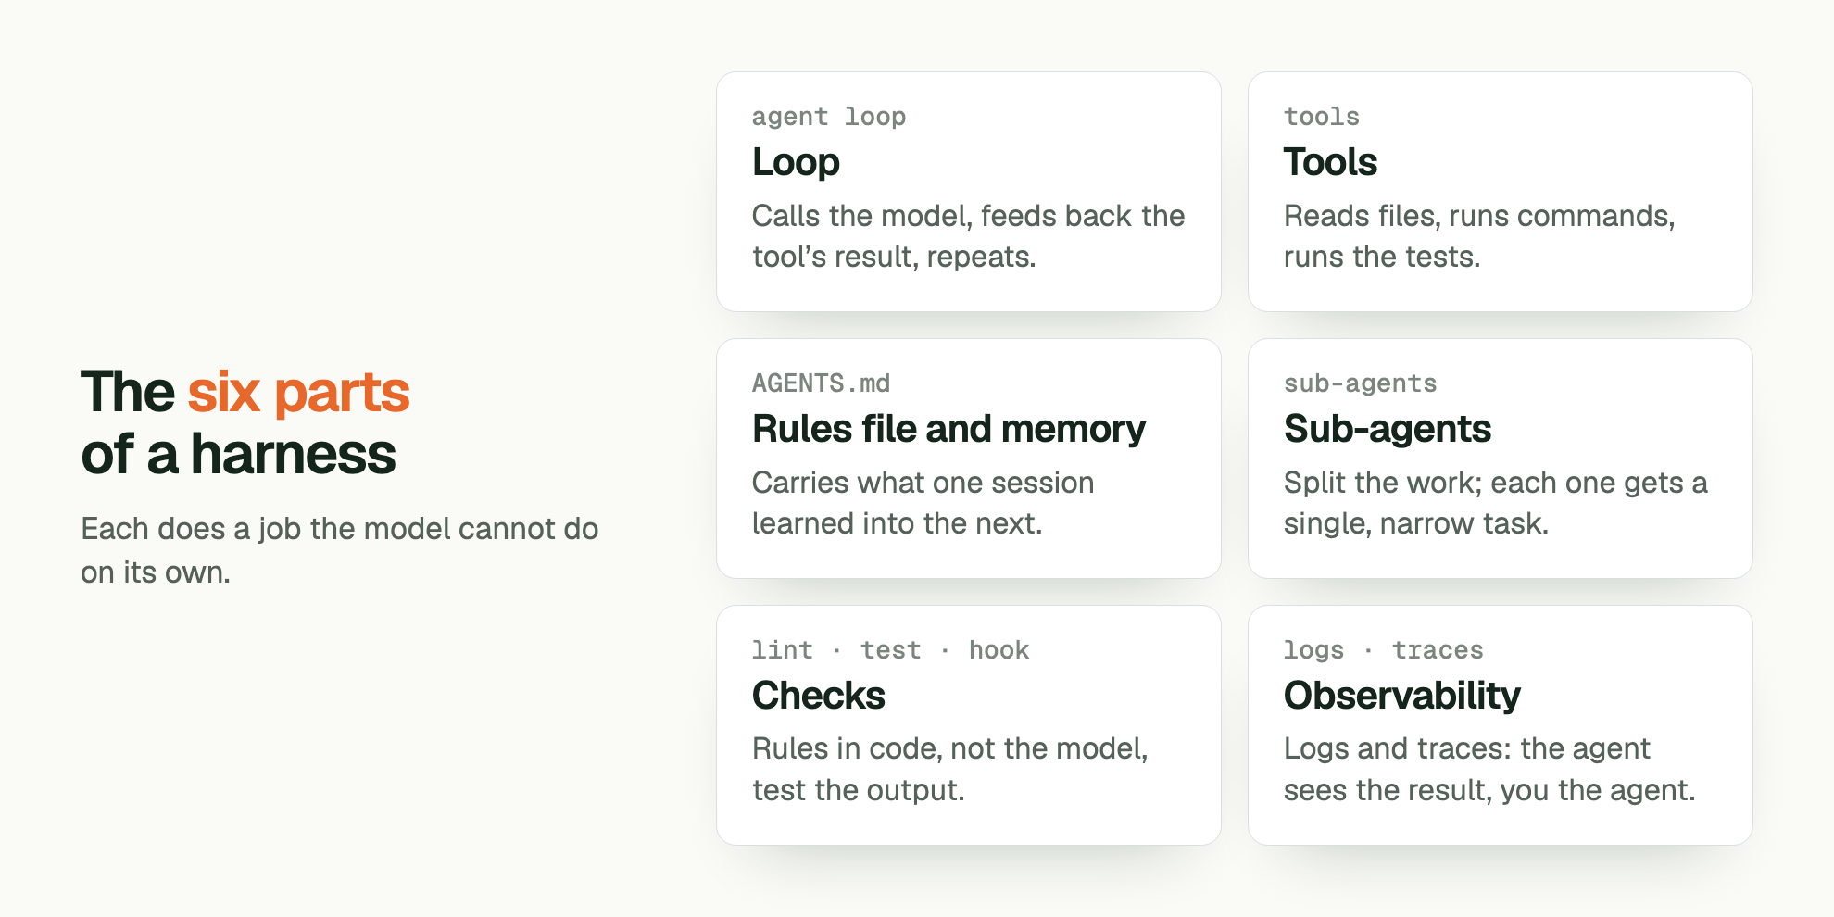Screen dimensions: 1834x917
Task: Select the bold "Tools" card title
Action: click(x=1330, y=162)
